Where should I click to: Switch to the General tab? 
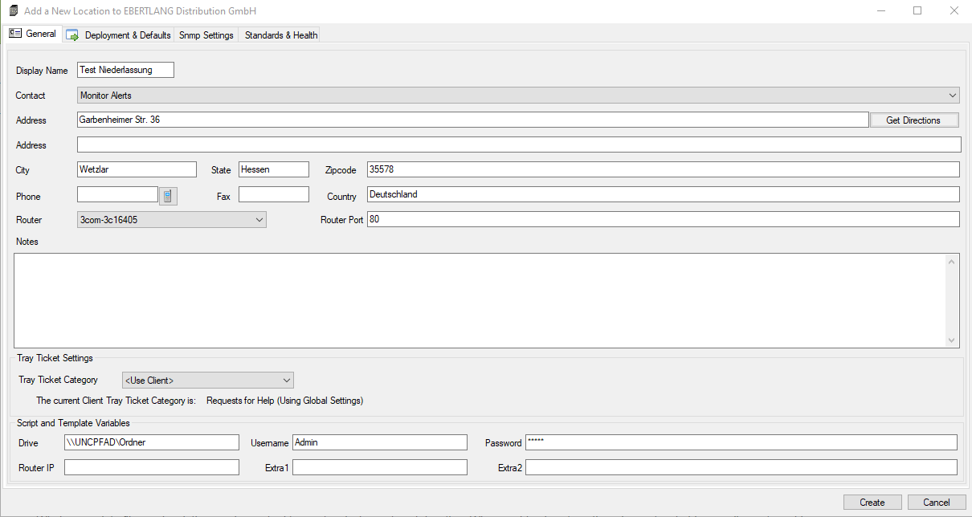coord(33,35)
